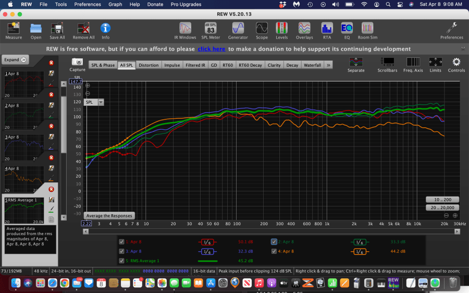Follow the click here donation link

212,49
